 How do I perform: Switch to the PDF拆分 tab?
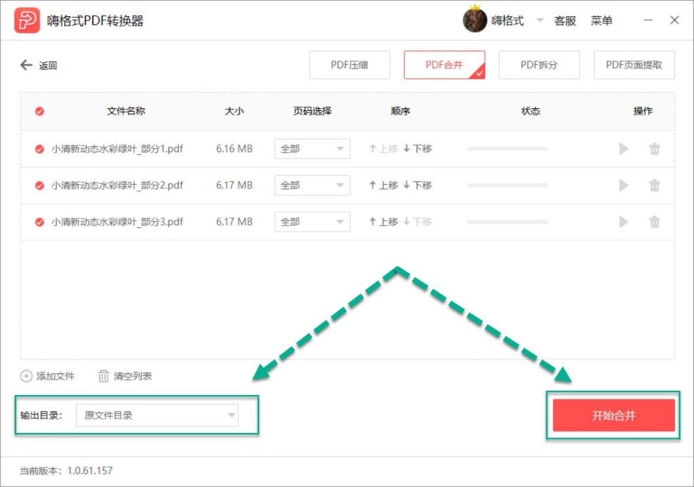tap(539, 65)
